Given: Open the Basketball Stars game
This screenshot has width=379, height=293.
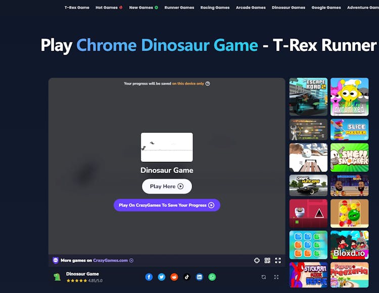Looking at the screenshot, I should 350,186.
